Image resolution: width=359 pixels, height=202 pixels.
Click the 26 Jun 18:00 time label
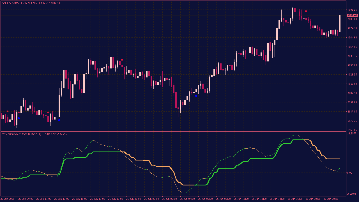[313, 199]
